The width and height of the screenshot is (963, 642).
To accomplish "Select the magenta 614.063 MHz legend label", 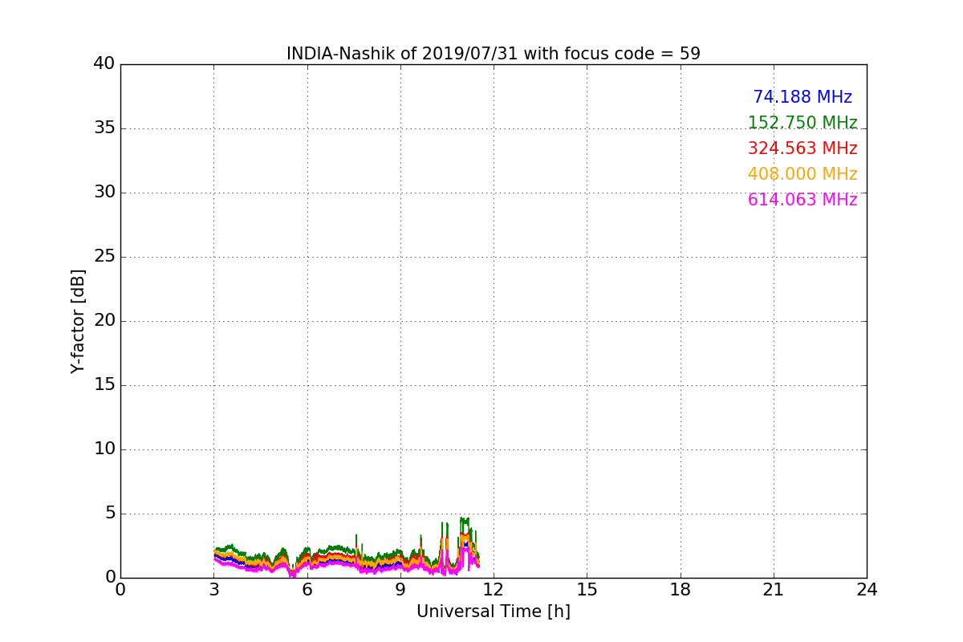I will point(802,200).
